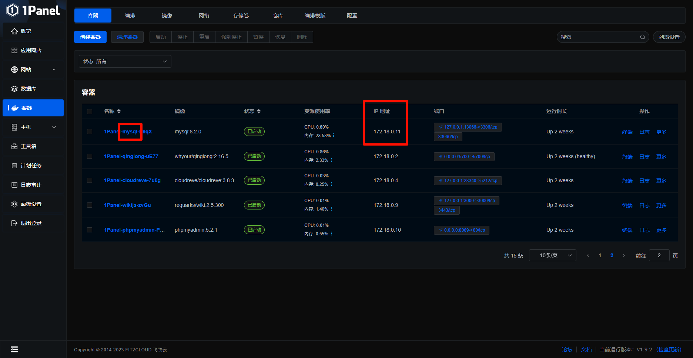Check the 1Panel-qinglong-uE77 row
Image resolution: width=693 pixels, height=358 pixels.
click(x=90, y=156)
